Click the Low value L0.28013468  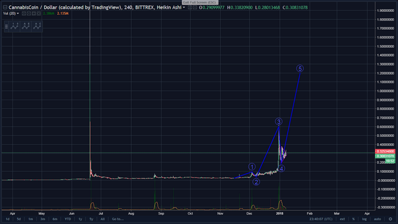point(267,7)
